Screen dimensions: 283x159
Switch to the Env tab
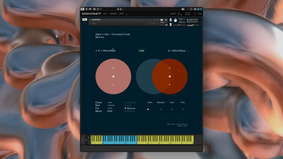pos(129,106)
